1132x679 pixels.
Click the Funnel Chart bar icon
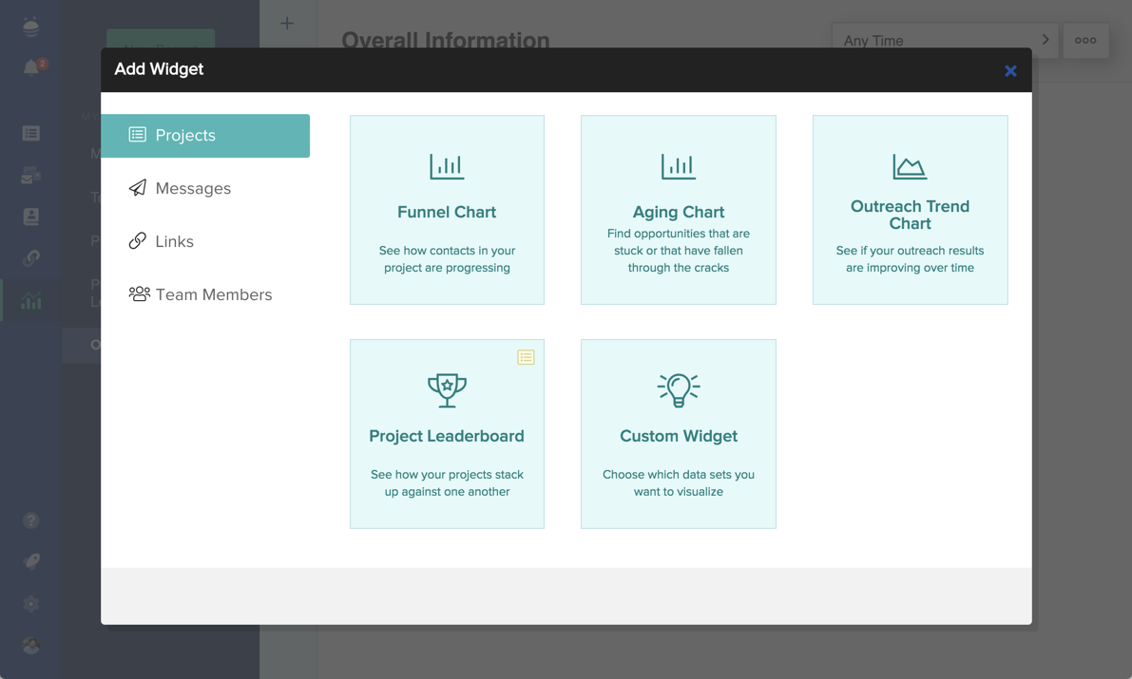[447, 167]
